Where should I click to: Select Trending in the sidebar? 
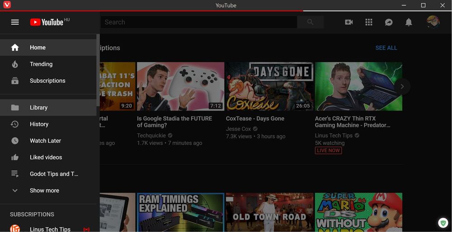48,64
